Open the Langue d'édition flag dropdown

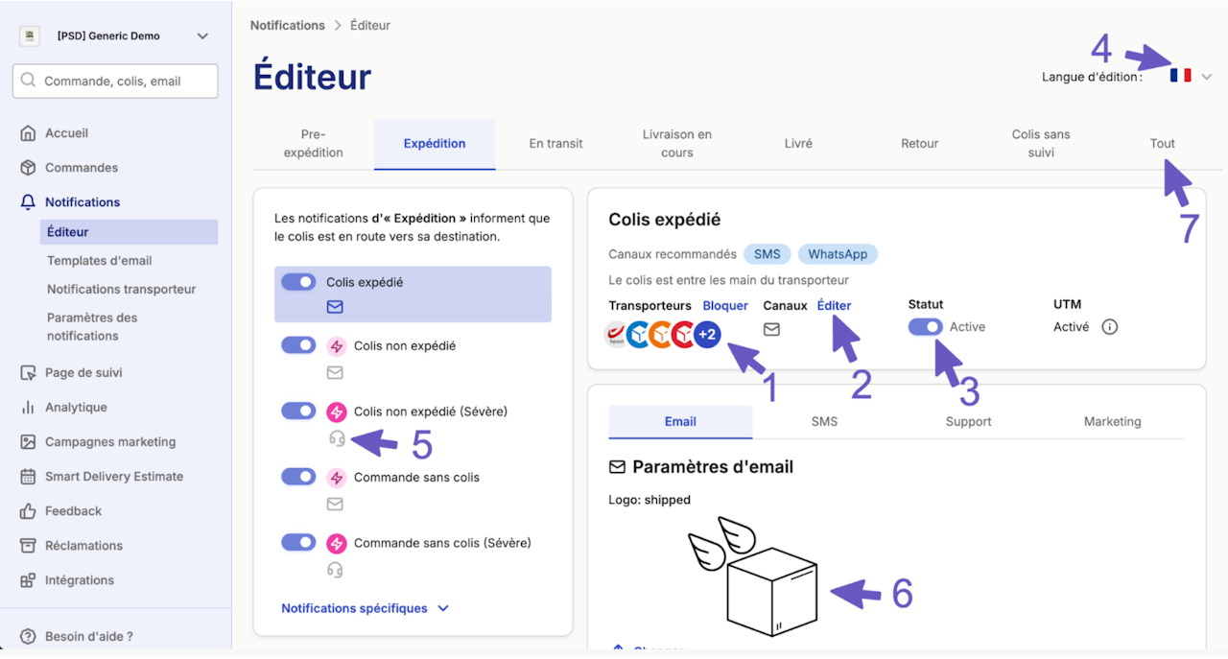[1191, 76]
